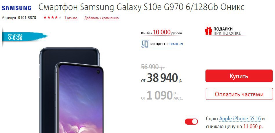275x133 pixels.
Task: Click the crossed-out 56 990 р. price
Action: [153, 67]
